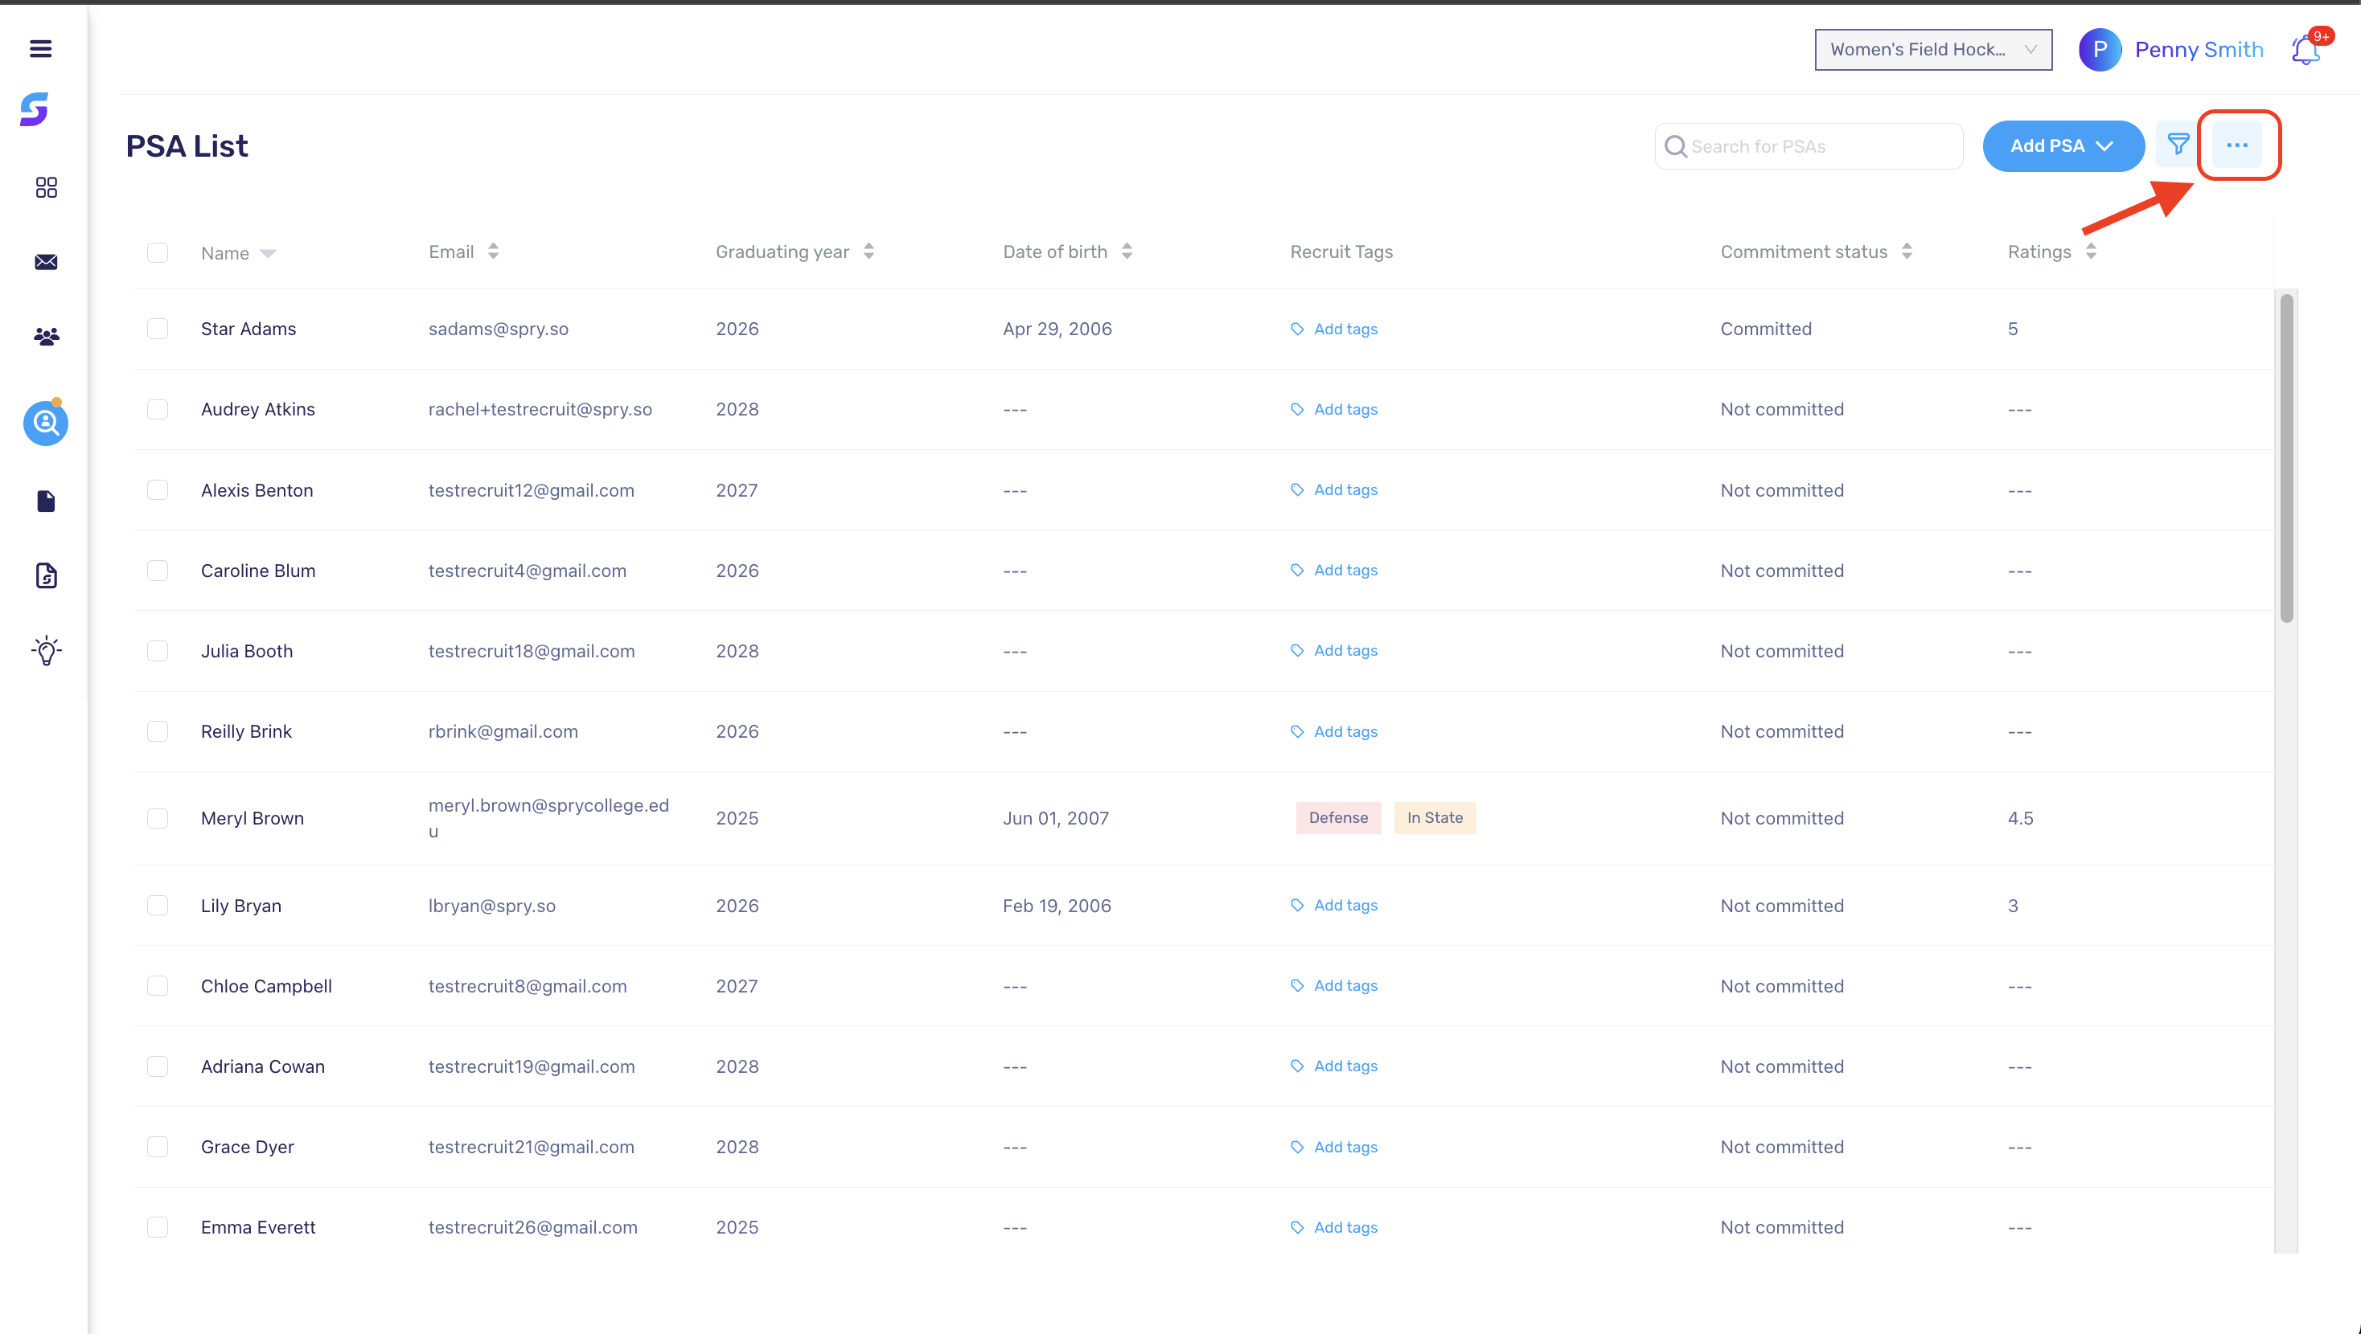The image size is (2361, 1334).
Task: Add tags for Chloe Campbell
Action: click(x=1333, y=986)
